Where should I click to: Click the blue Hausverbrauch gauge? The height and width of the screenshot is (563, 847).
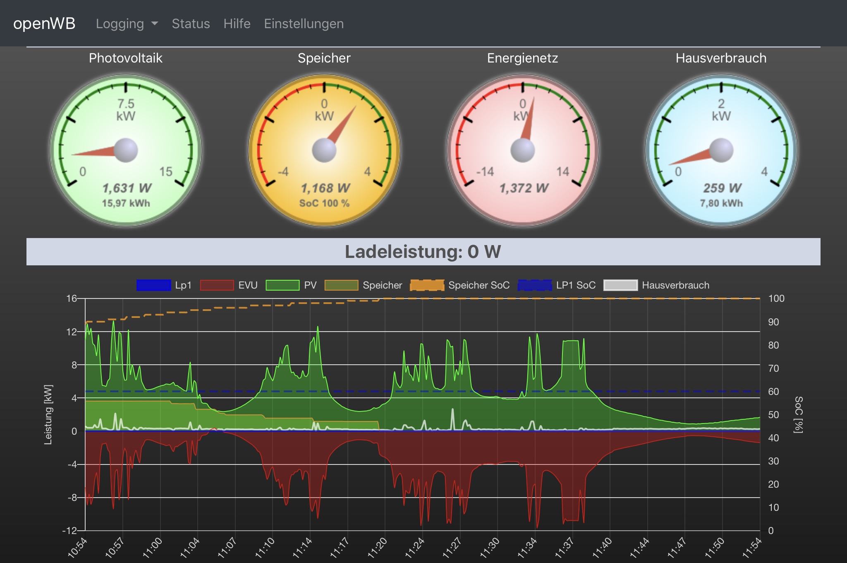coord(721,150)
